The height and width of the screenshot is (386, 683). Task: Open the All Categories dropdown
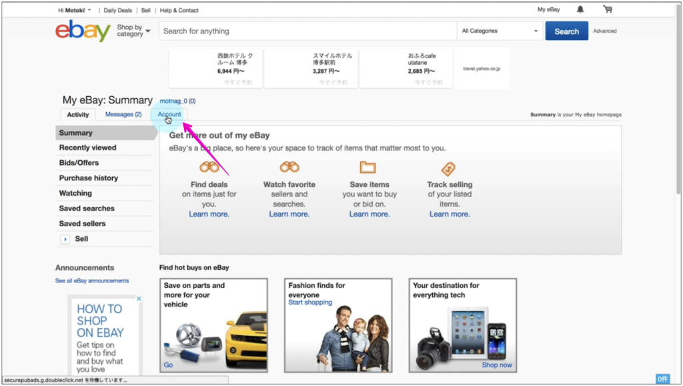pos(500,31)
